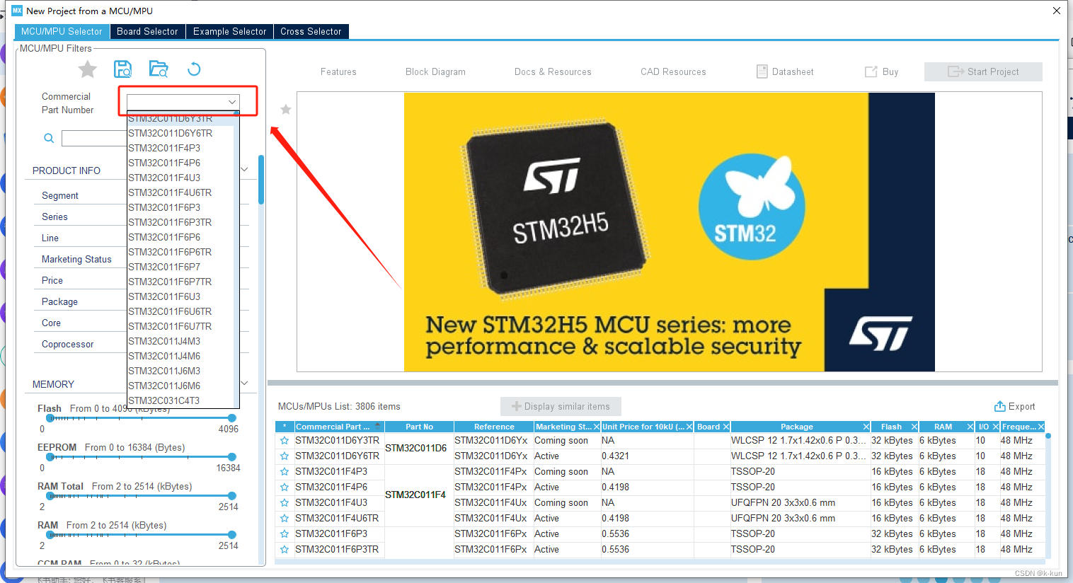The width and height of the screenshot is (1073, 583).
Task: Click the Flash slider's maximum handle
Action: tap(232, 418)
